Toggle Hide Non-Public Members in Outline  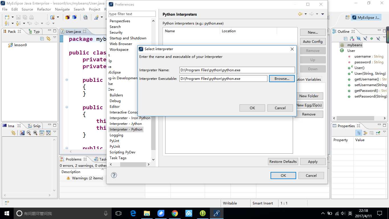click(372, 38)
